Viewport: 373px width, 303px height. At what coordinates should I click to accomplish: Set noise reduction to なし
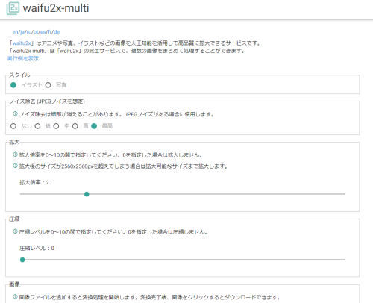pyautogui.click(x=13, y=126)
